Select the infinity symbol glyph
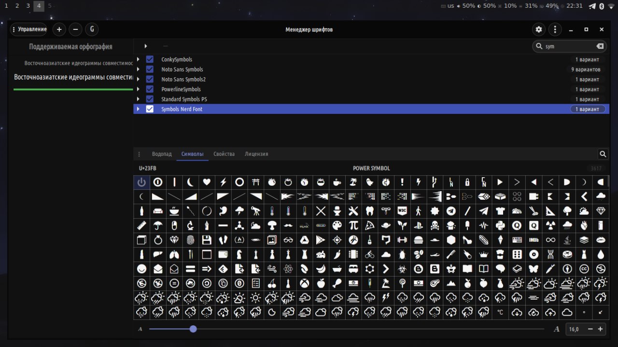618x347 pixels. click(550, 240)
